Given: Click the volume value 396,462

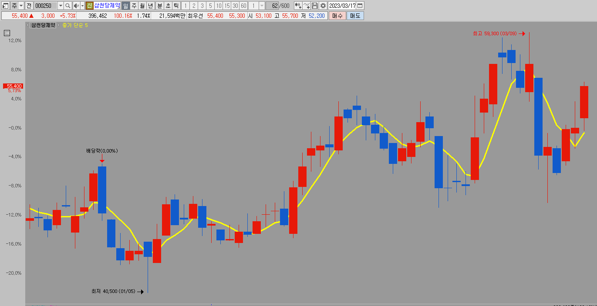Looking at the screenshot, I should (x=98, y=16).
